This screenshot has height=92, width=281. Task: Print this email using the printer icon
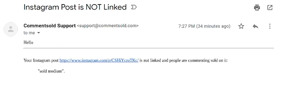pos(257,8)
